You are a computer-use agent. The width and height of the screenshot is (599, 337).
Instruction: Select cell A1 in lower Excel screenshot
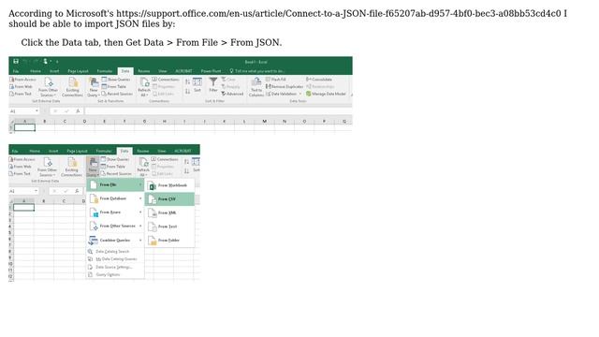24,208
